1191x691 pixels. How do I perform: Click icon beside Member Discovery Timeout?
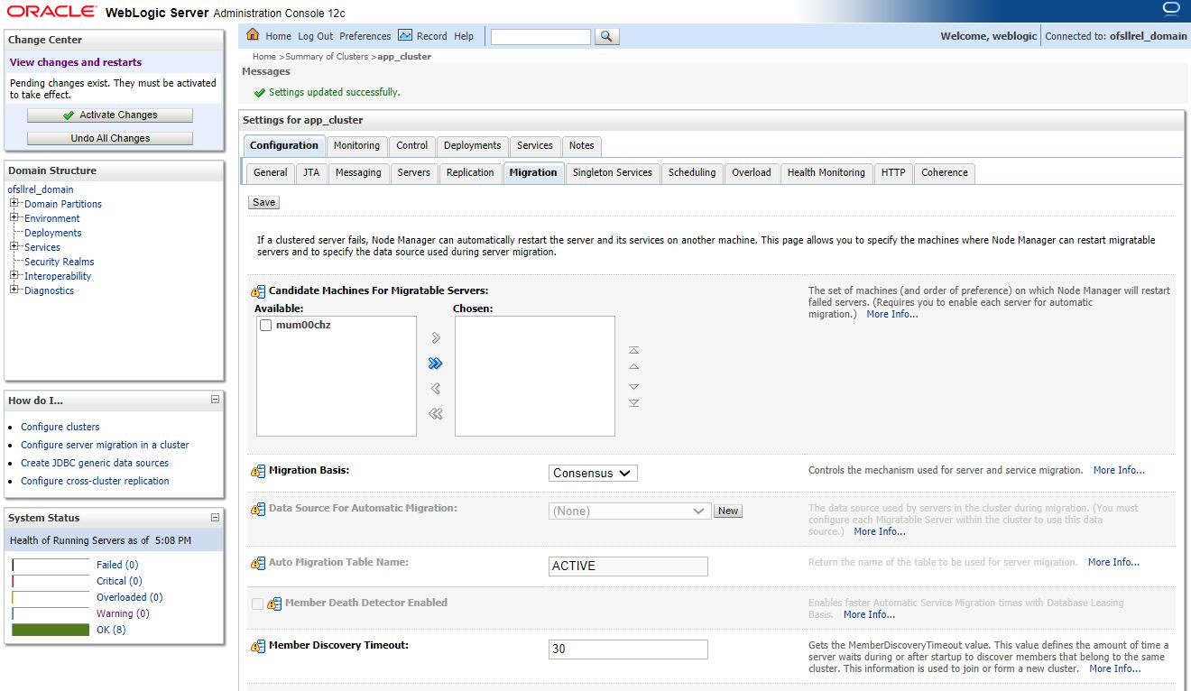pos(258,646)
